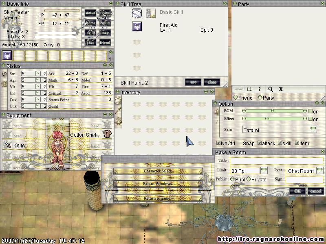Viewport: 326px width, 244px height.
Task: Click the 1:1 whisper icon in Party toolbar
Action: (249, 89)
